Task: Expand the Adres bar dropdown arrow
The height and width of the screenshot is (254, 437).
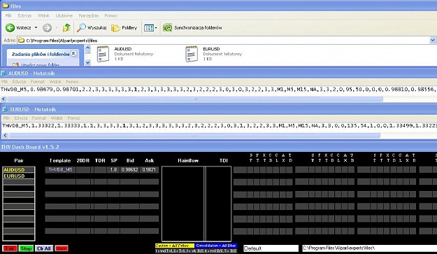Action: pyautogui.click(x=433, y=41)
